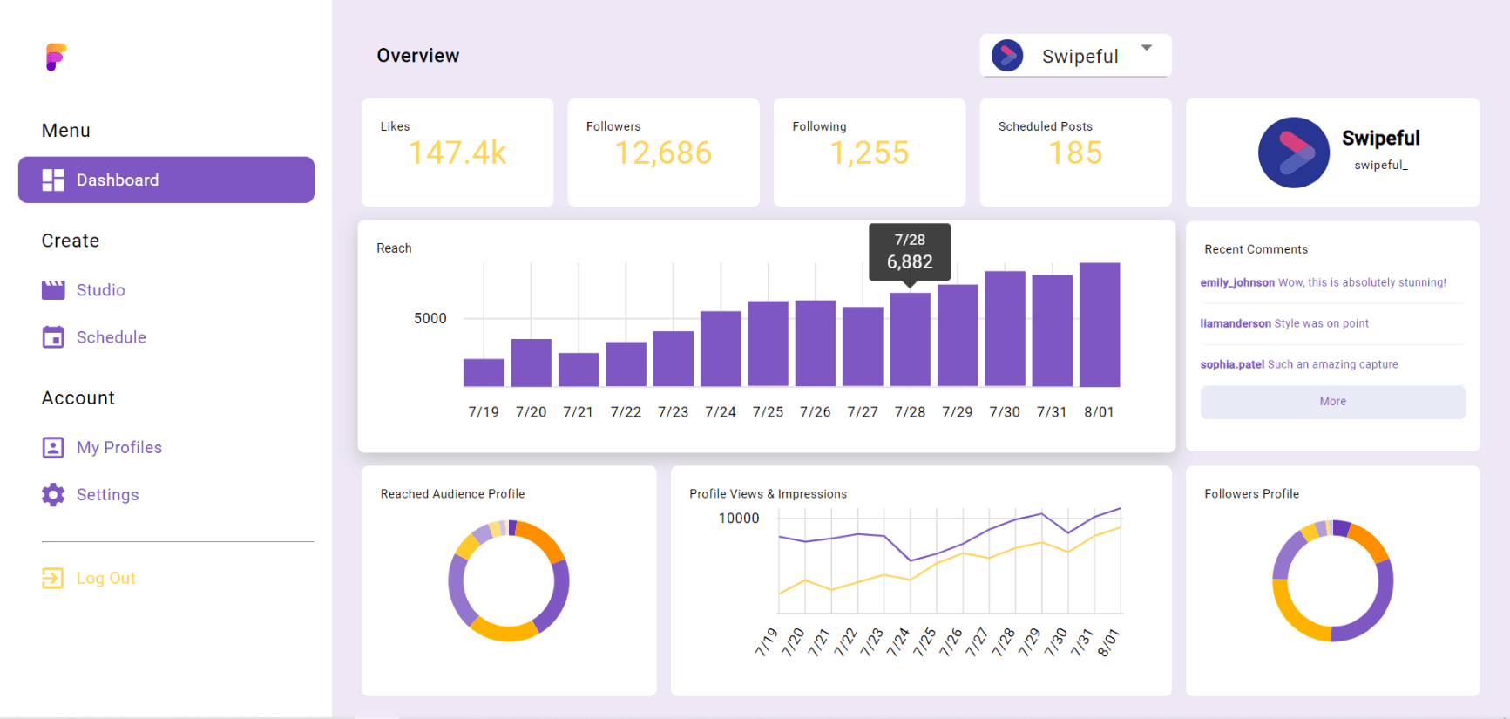Click the 10000 axis label on the line chart

pos(739,519)
